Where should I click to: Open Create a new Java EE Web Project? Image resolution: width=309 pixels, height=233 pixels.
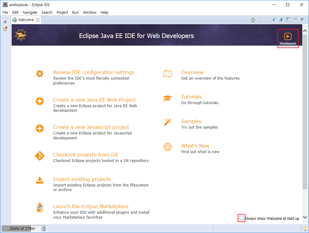pyautogui.click(x=95, y=100)
